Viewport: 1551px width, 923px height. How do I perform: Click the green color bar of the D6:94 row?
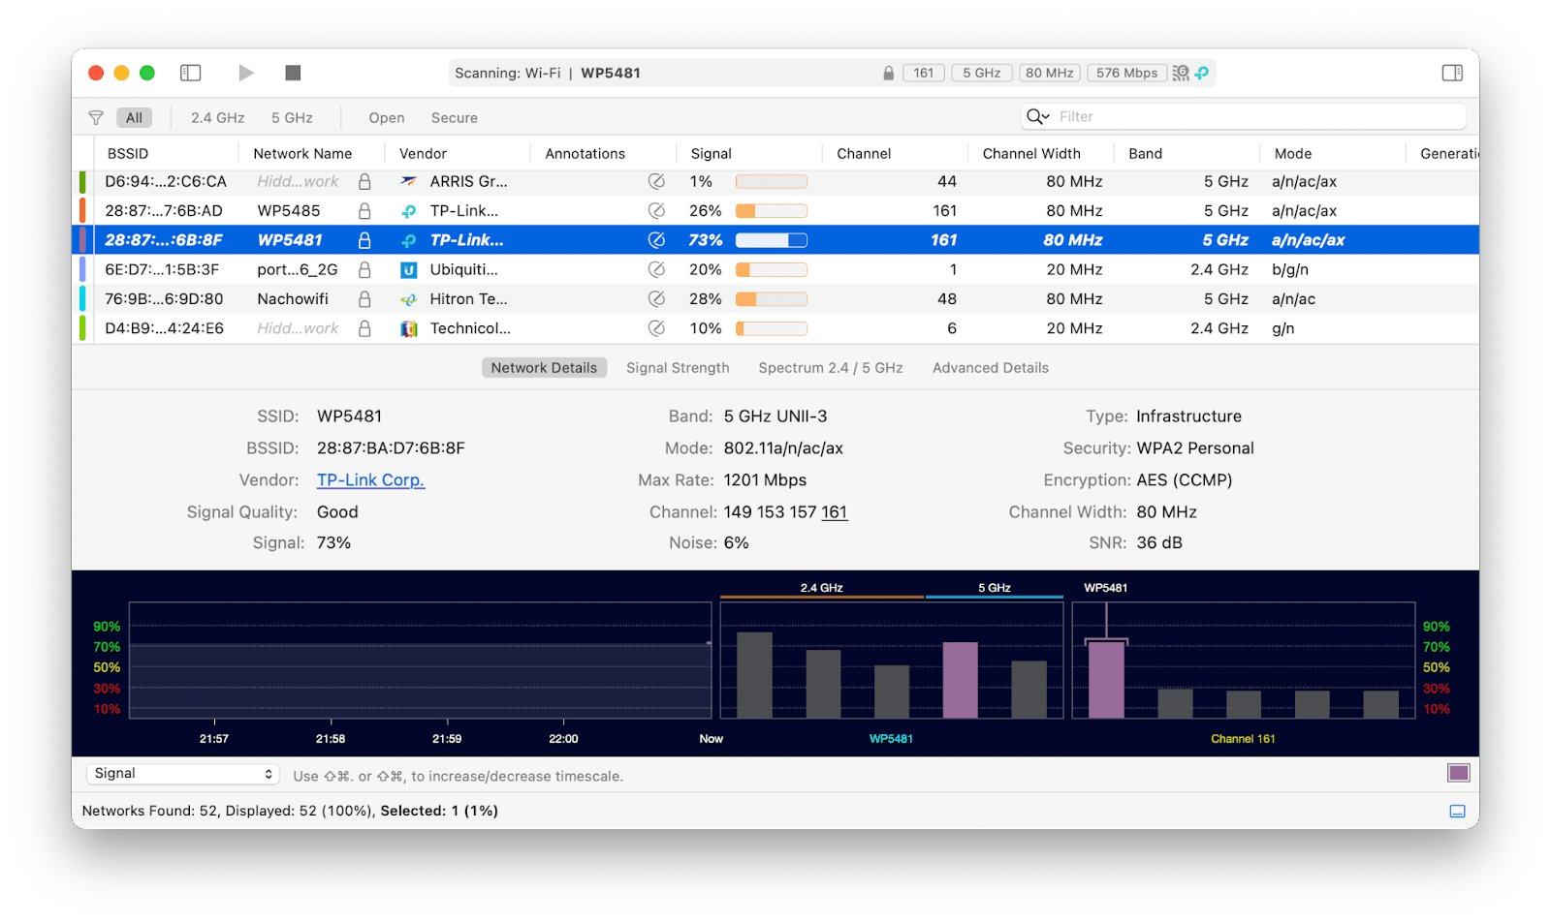[x=82, y=182]
